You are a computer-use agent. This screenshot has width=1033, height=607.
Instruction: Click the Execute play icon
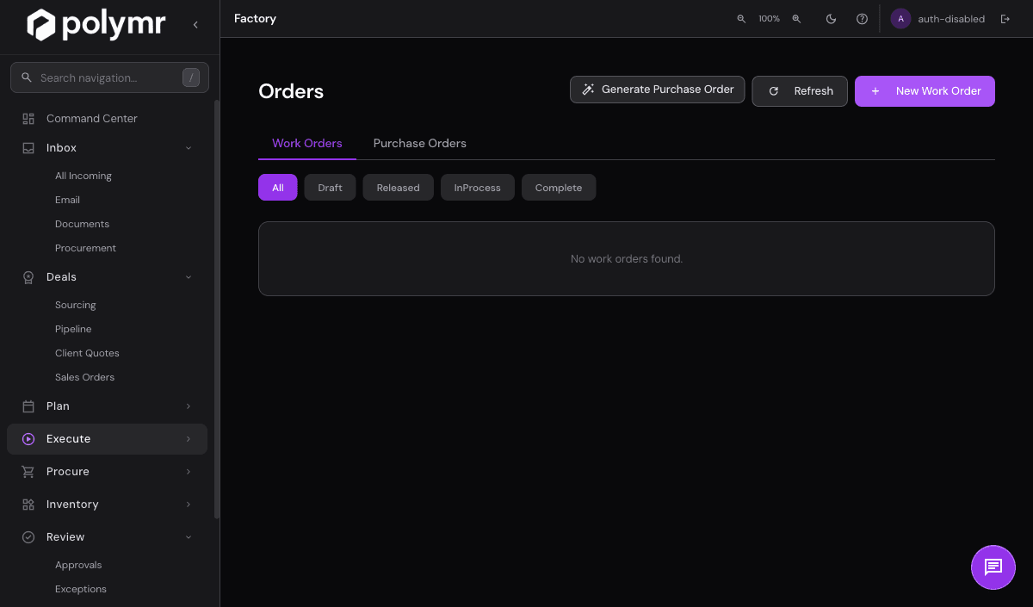coord(28,439)
